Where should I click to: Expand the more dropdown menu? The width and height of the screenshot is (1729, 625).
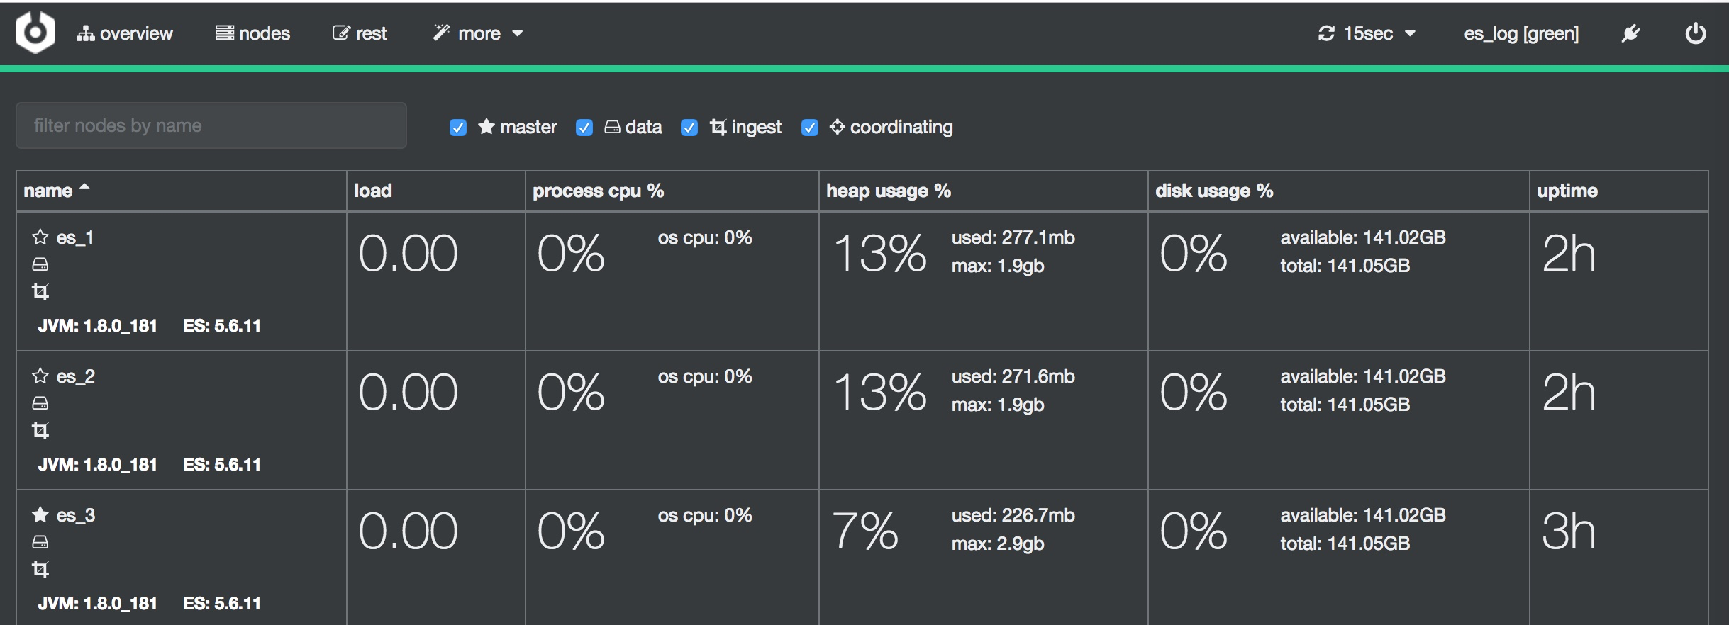478,33
